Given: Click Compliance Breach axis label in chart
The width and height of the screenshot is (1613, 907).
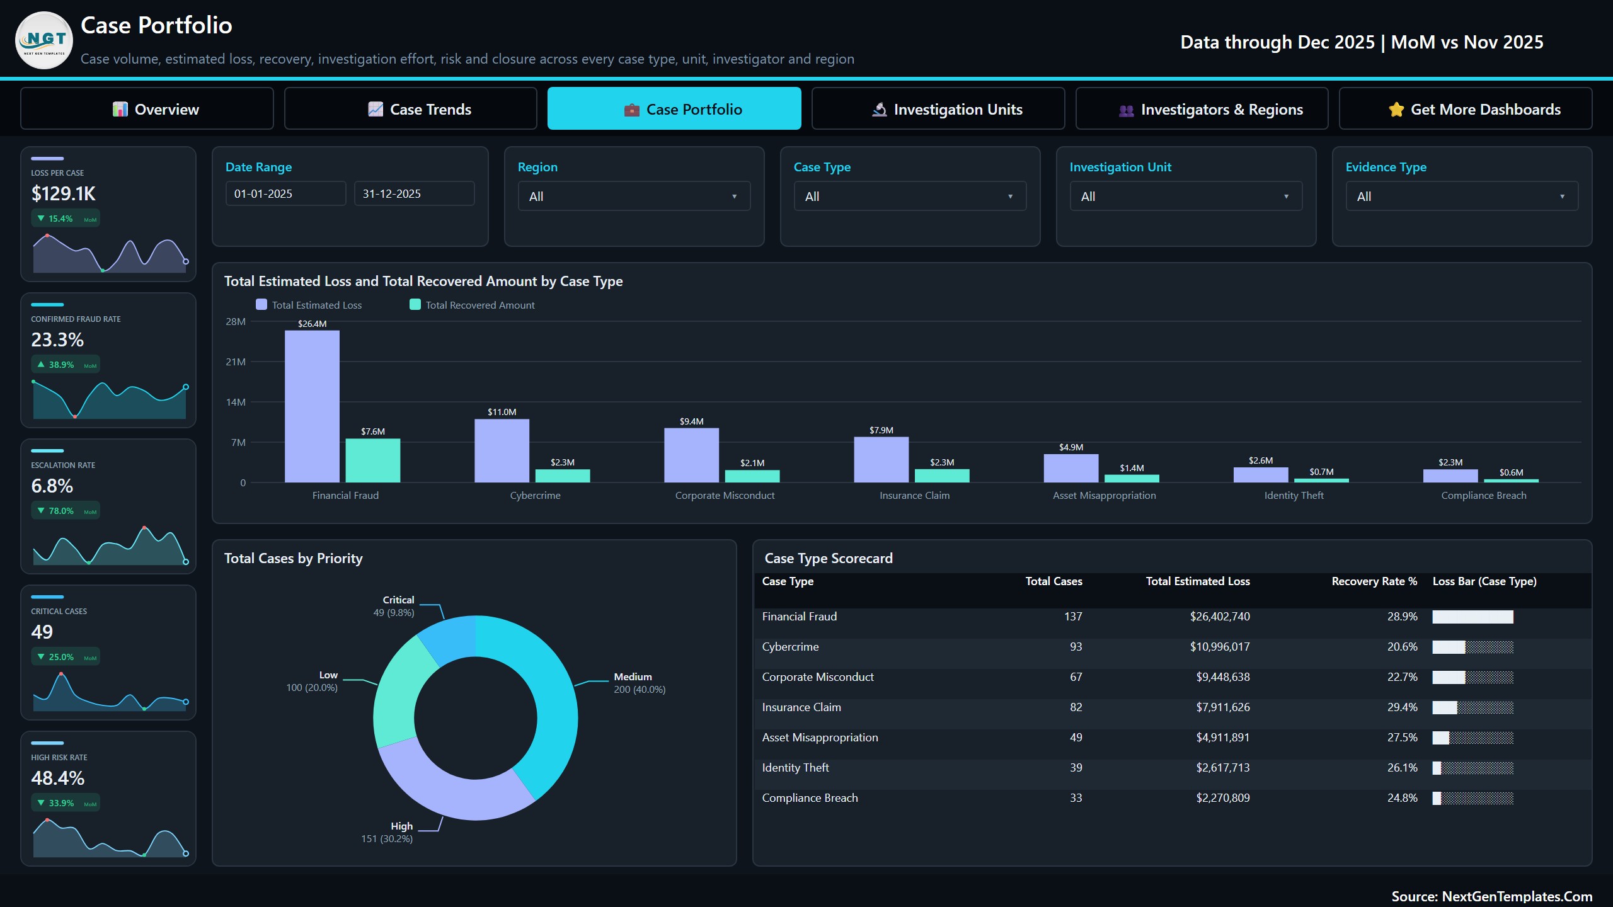Looking at the screenshot, I should (1483, 496).
